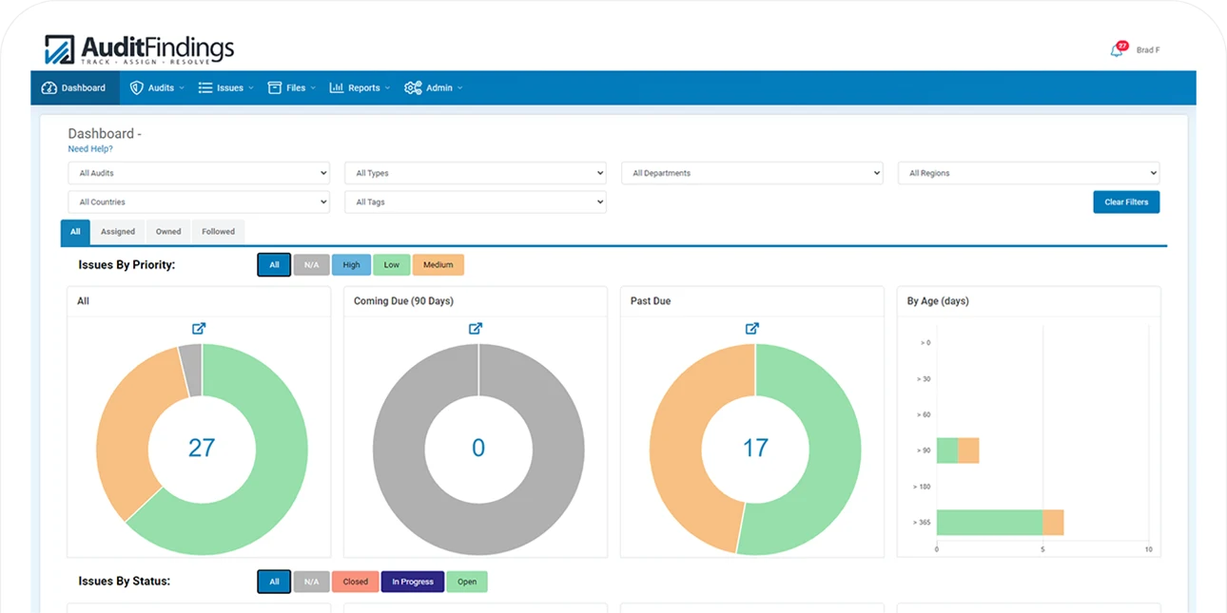Click the AuditFindings logo

(x=139, y=49)
